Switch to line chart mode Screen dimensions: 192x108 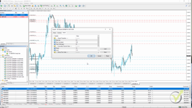57,6
